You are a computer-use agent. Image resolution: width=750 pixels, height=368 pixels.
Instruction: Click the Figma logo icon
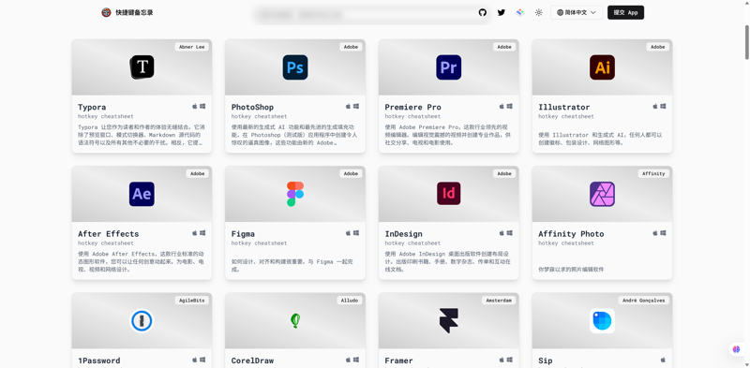pos(295,194)
